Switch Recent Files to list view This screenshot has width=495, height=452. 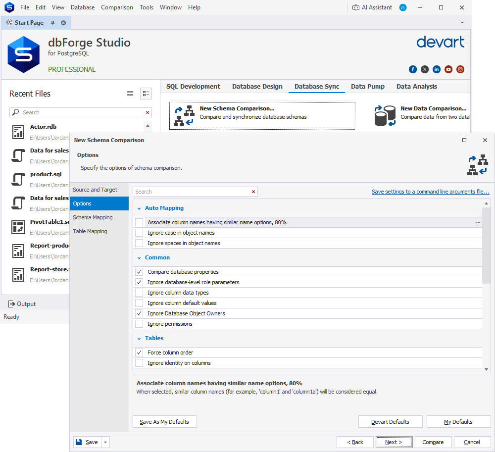pos(130,94)
